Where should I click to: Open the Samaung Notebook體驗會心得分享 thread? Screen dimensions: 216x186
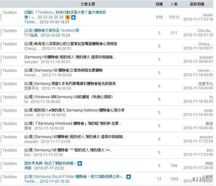pyautogui.click(x=75, y=110)
